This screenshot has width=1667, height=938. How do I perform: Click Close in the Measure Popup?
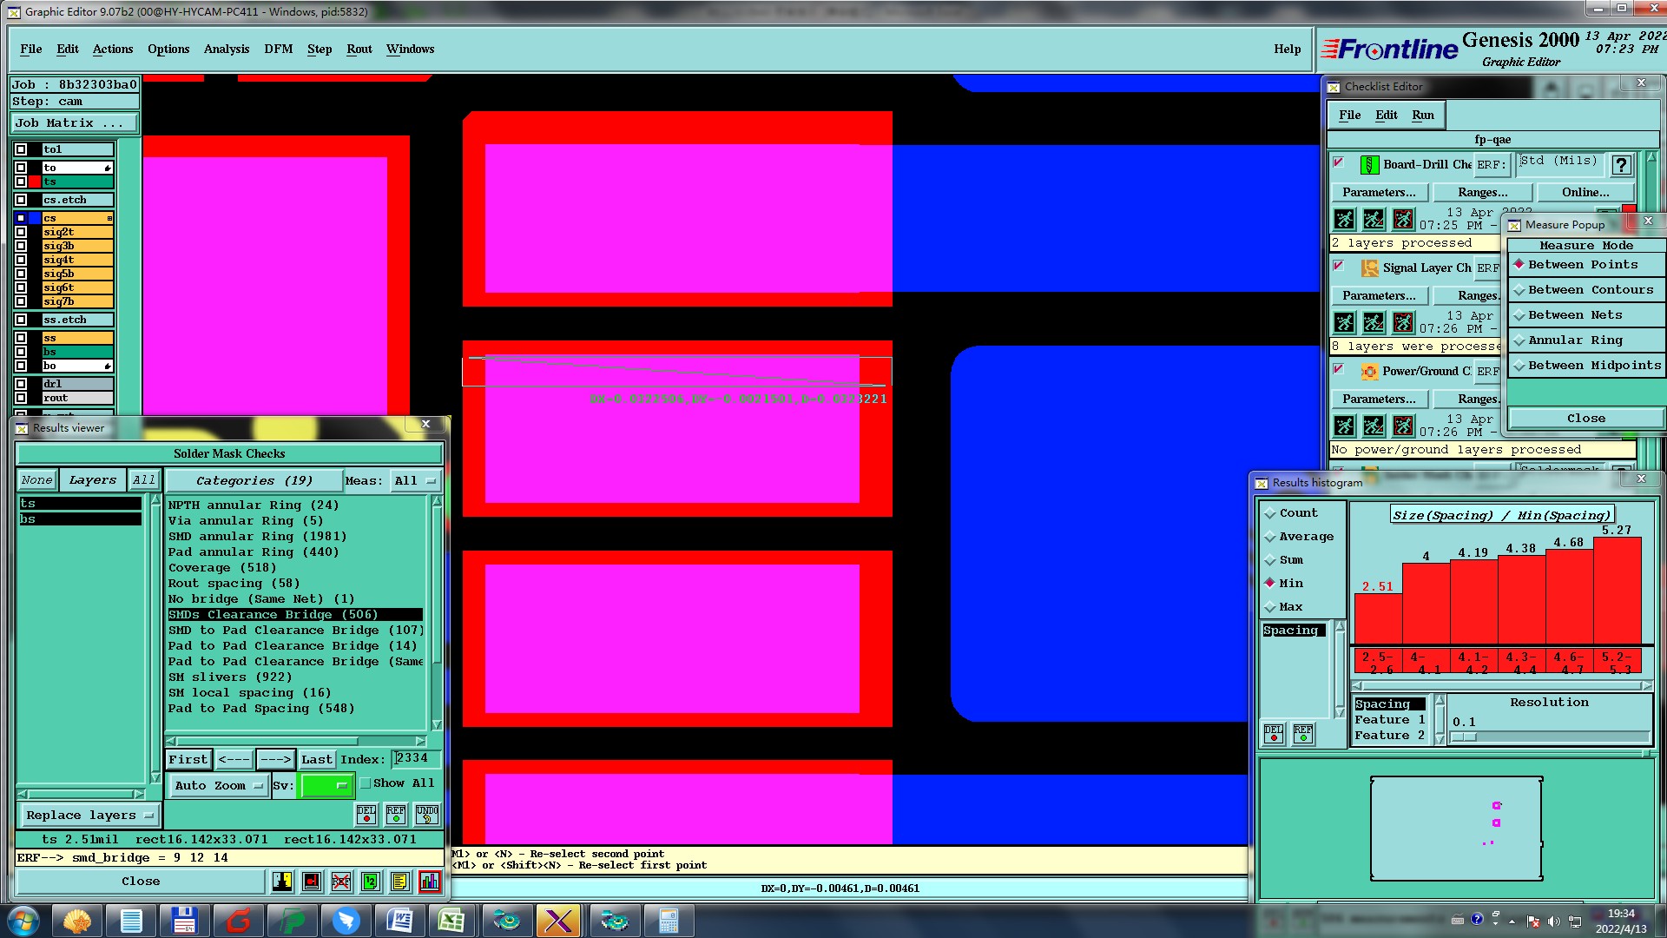tap(1585, 419)
